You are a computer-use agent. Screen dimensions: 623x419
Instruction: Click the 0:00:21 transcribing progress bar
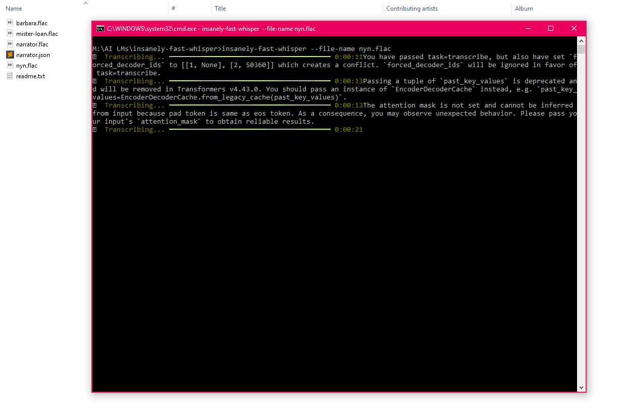pos(249,130)
